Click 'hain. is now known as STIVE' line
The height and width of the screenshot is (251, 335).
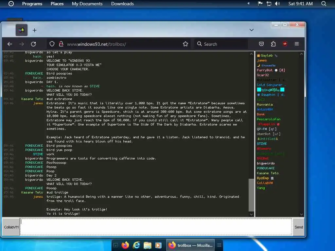[x=73, y=86]
